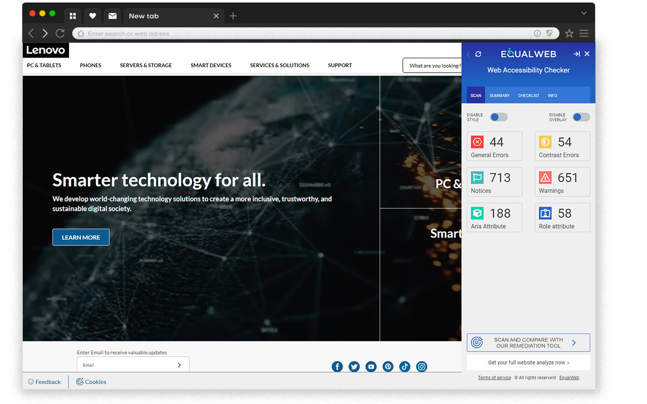Switch to the Summary tab
Image resolution: width=647 pixels, height=404 pixels.
pyautogui.click(x=499, y=95)
